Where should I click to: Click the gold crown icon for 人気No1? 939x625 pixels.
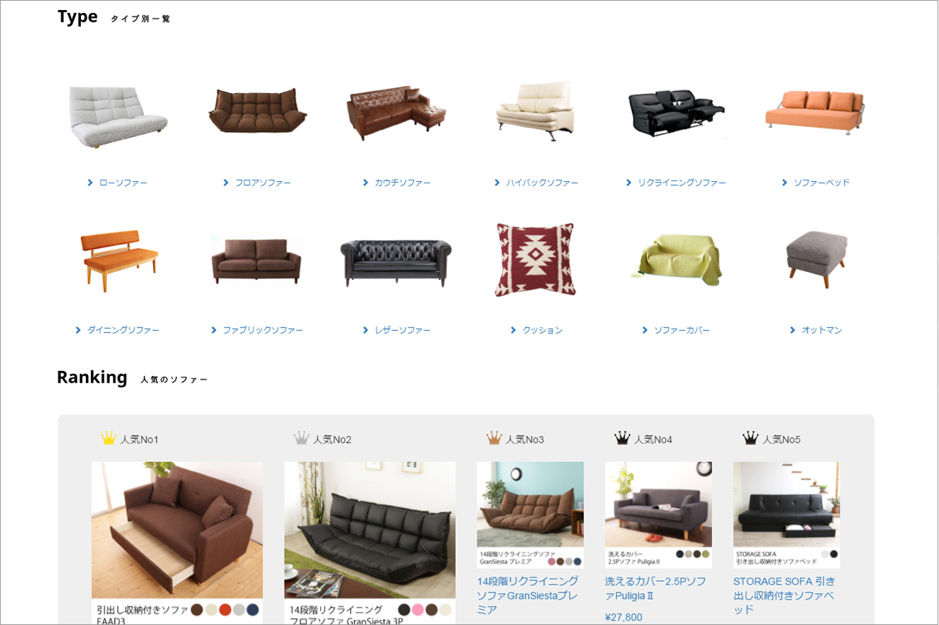click(108, 438)
